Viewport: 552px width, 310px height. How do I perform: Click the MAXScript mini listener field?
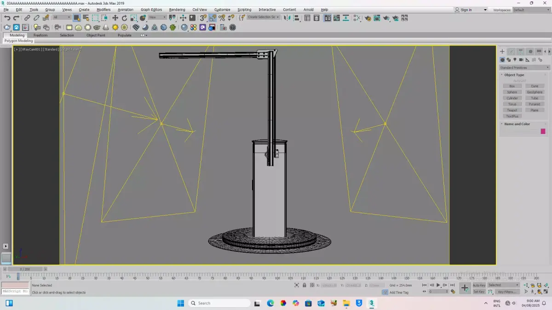click(15, 292)
